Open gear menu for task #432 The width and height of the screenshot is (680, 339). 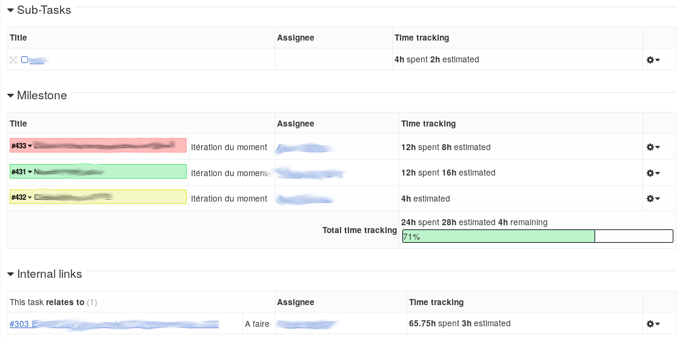[653, 199]
